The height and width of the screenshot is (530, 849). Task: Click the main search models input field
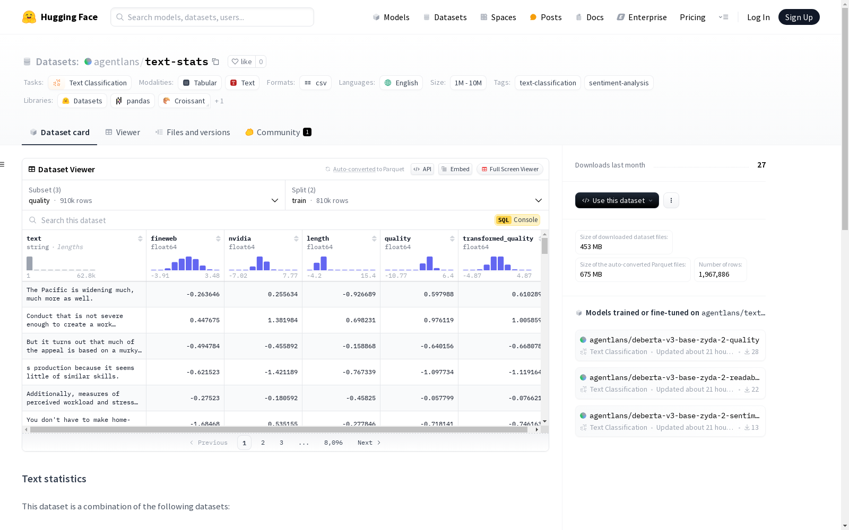coord(212,17)
